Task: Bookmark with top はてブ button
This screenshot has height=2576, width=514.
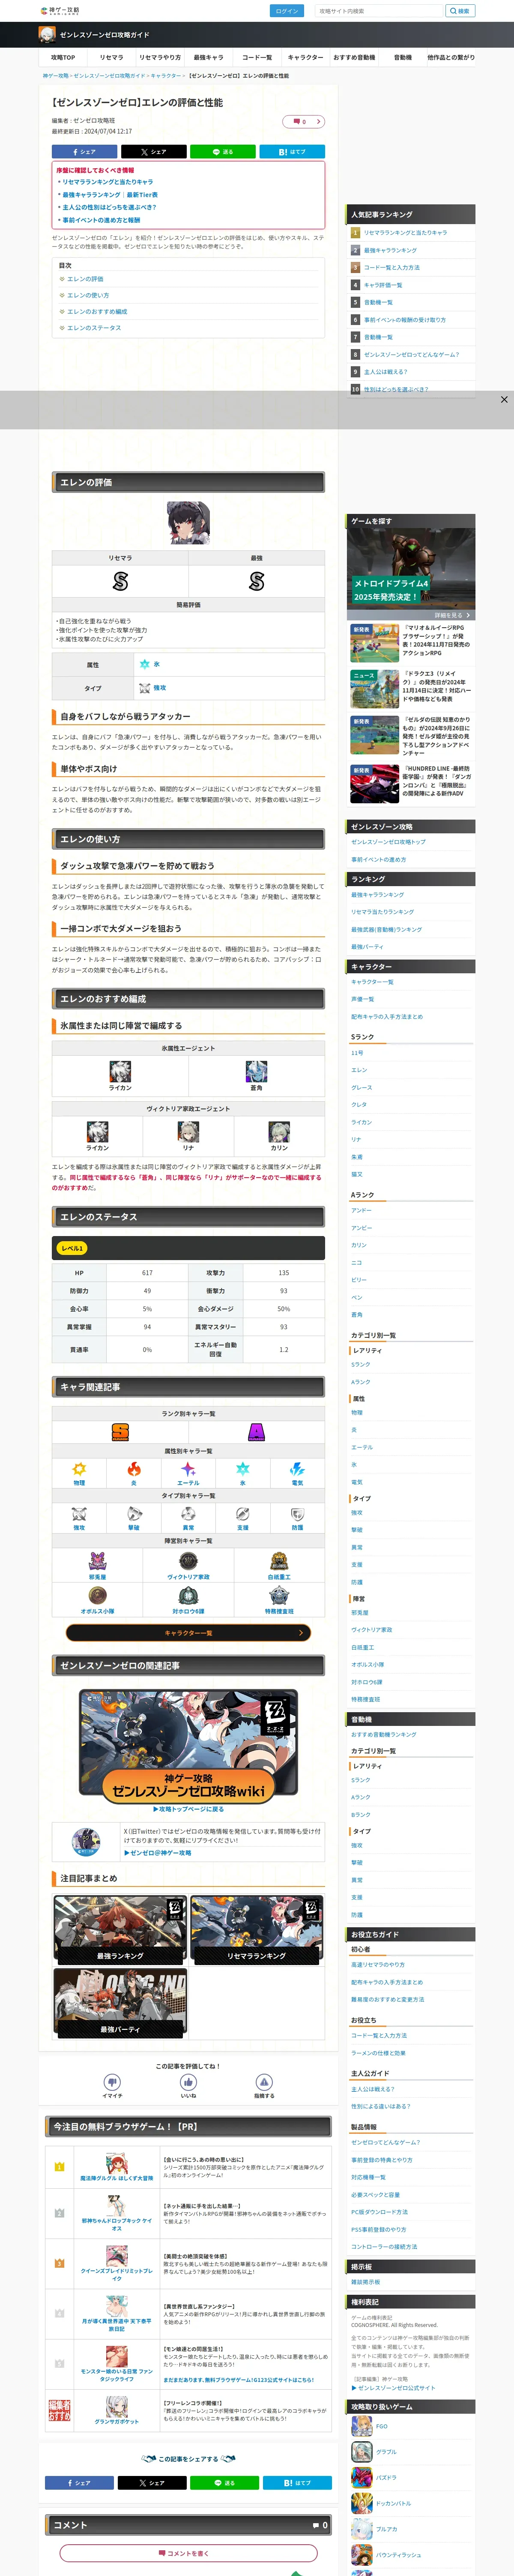Action: click(293, 152)
